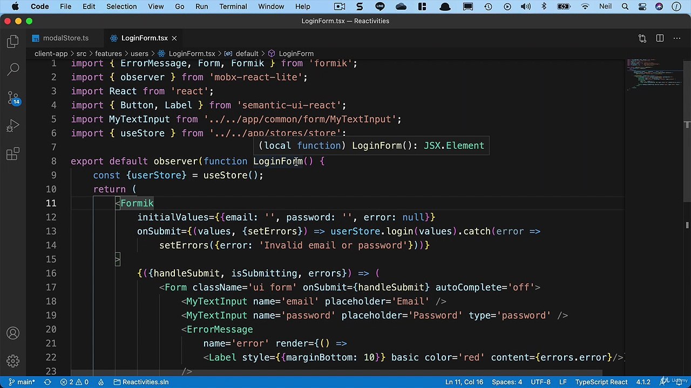Click the Time Machine icon in menu bar
Image resolution: width=691 pixels, height=388 pixels.
[x=488, y=6]
